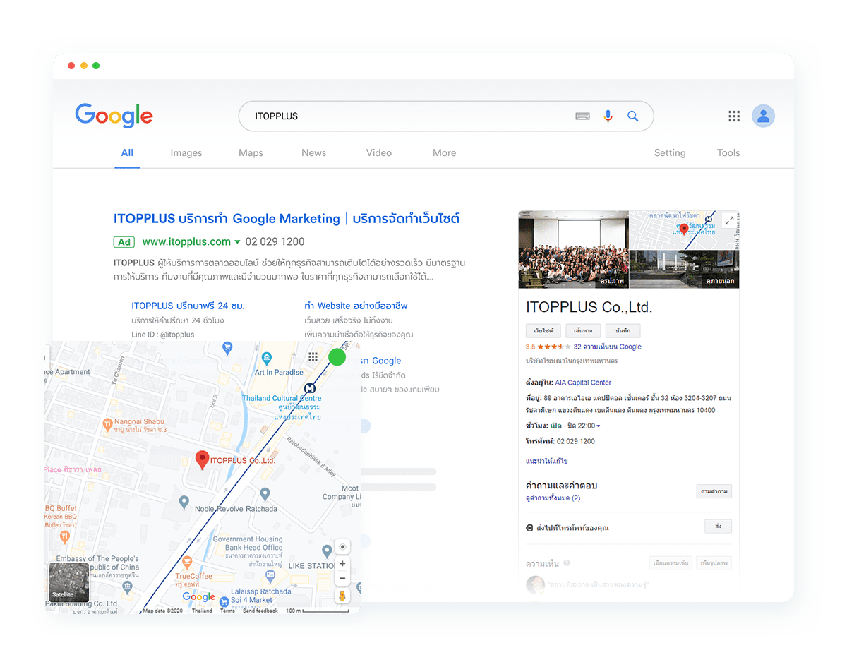This screenshot has width=847, height=655.
Task: Open map Terms link
Action: tap(227, 611)
